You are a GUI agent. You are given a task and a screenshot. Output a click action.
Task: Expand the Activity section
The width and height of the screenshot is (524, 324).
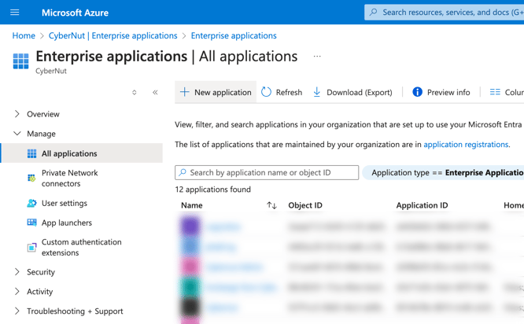click(17, 292)
